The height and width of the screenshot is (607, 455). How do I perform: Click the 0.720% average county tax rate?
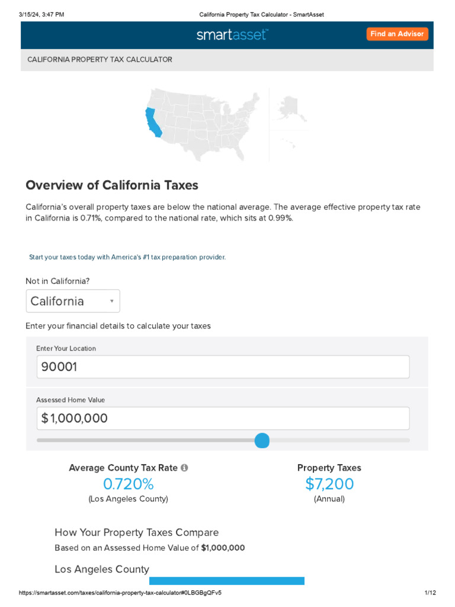click(128, 484)
